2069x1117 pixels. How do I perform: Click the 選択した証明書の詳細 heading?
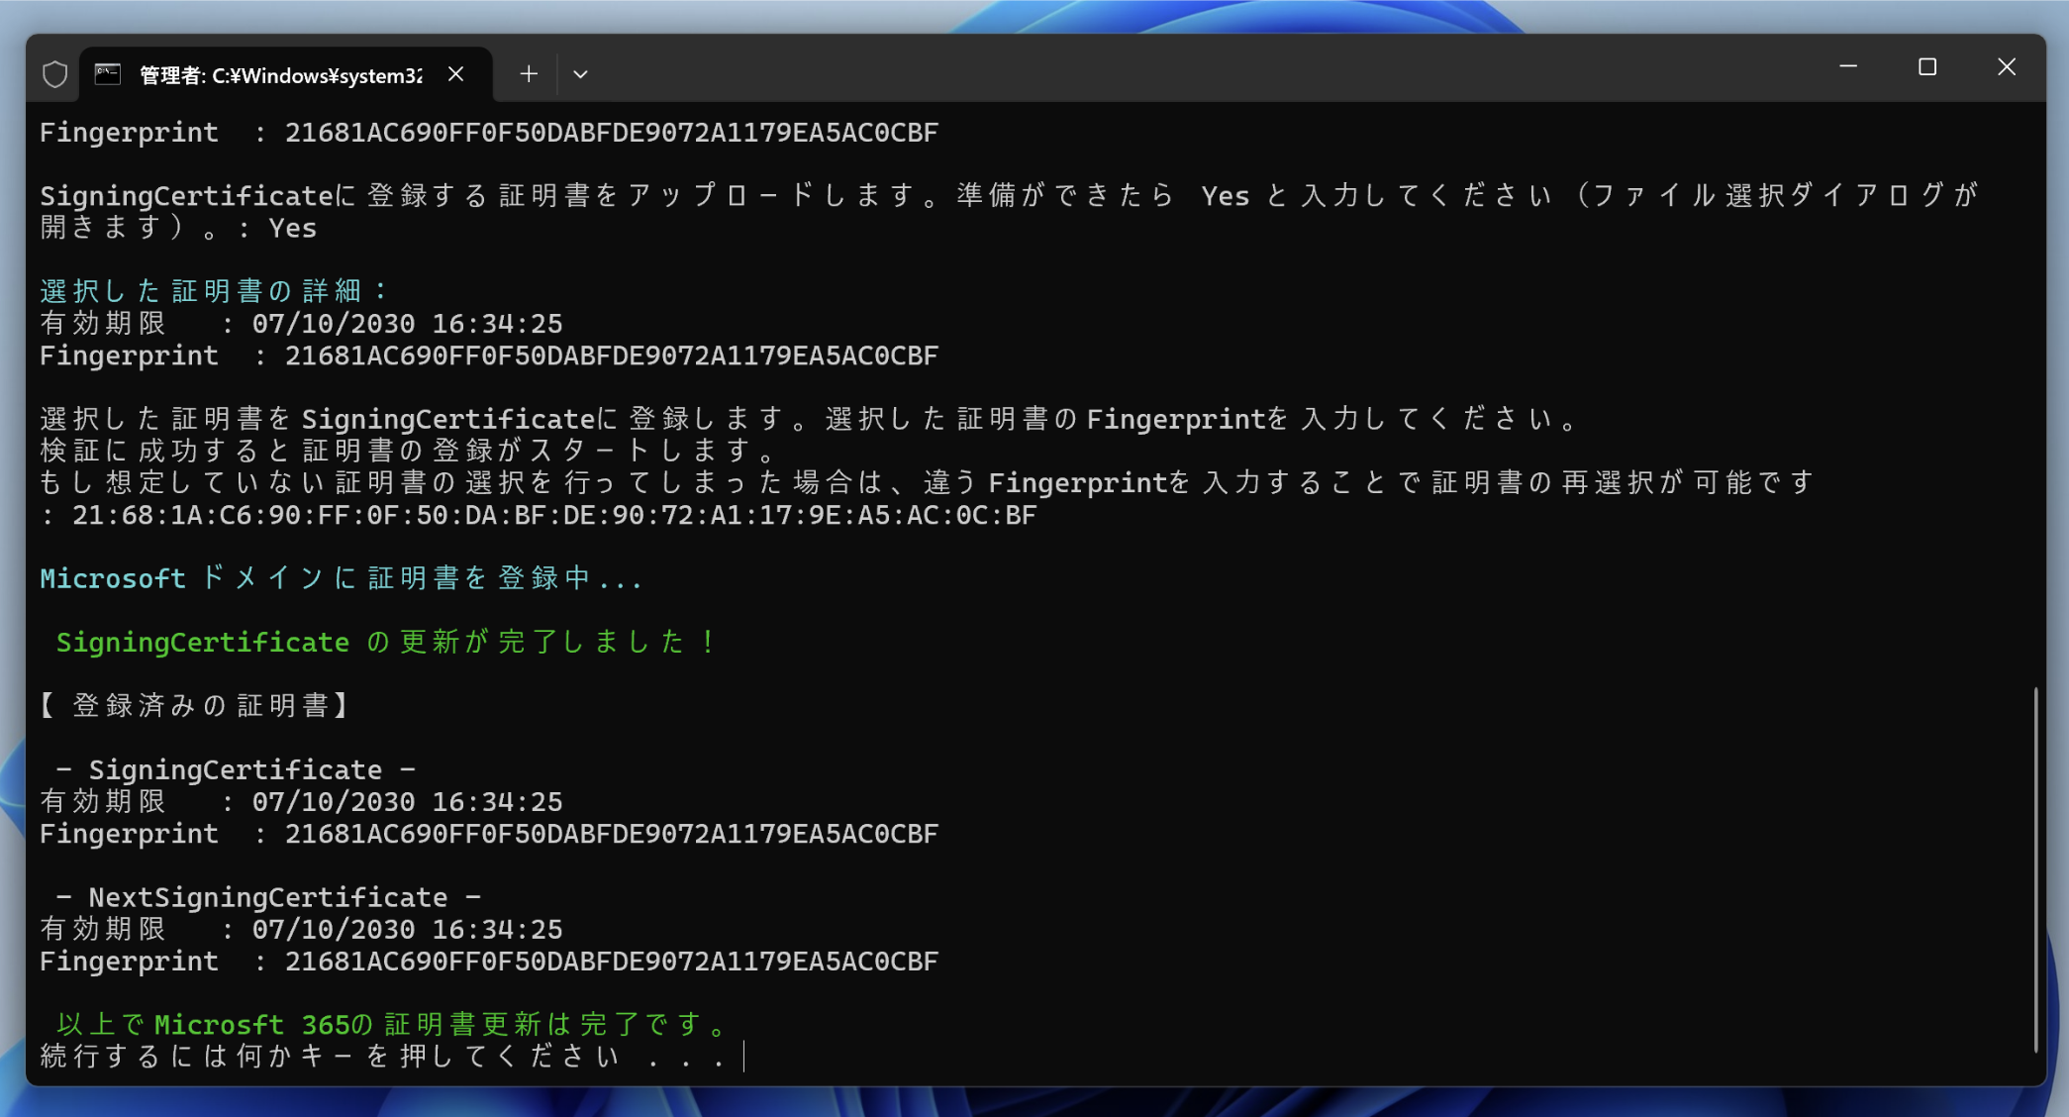pyautogui.click(x=214, y=291)
